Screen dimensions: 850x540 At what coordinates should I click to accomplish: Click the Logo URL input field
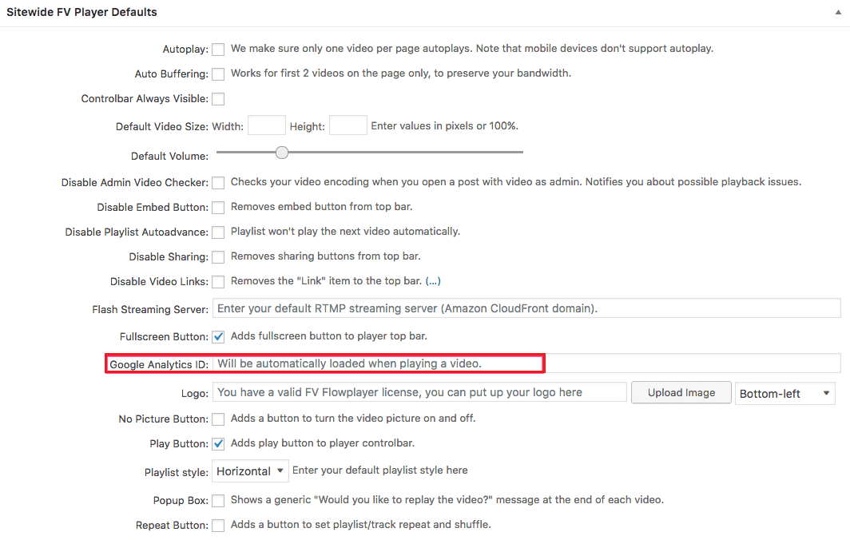coord(419,392)
